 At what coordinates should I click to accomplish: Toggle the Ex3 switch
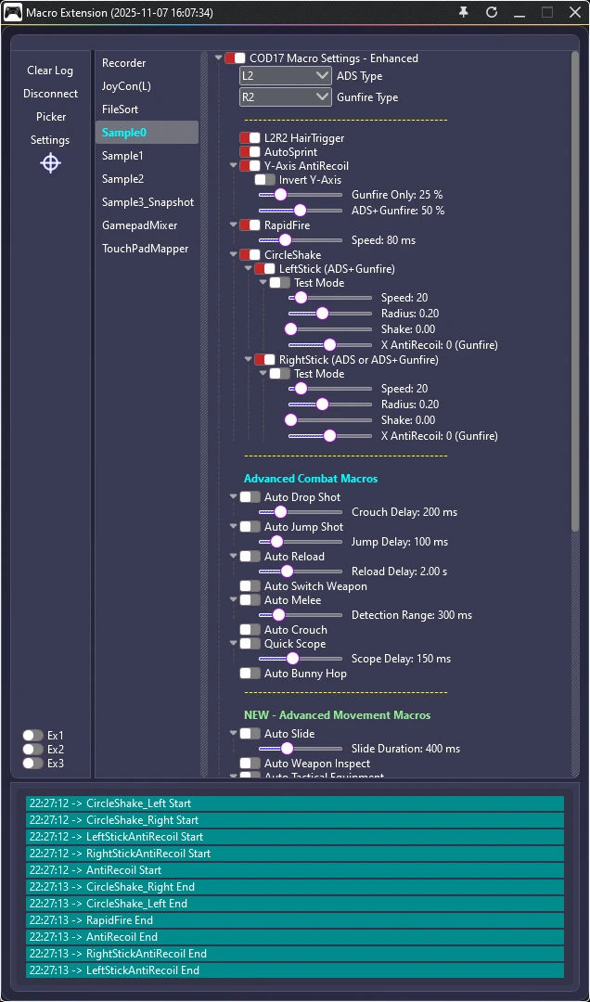[32, 764]
